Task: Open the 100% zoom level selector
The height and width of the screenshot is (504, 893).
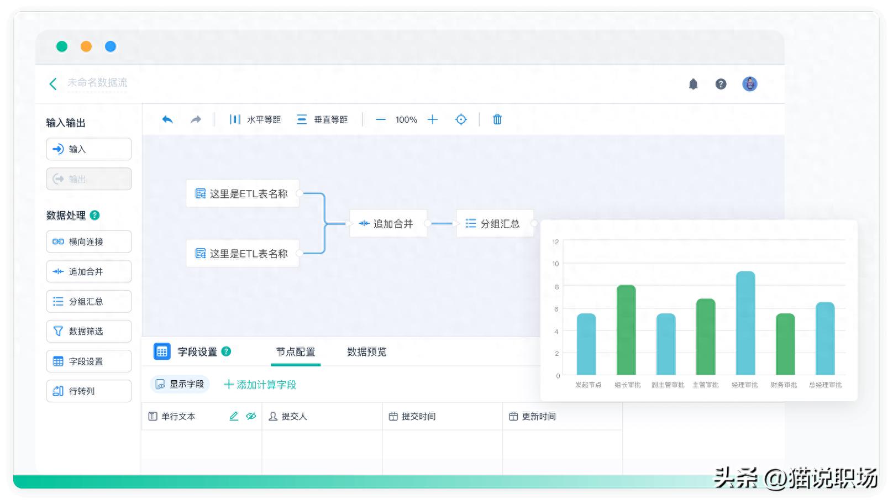Action: click(406, 119)
